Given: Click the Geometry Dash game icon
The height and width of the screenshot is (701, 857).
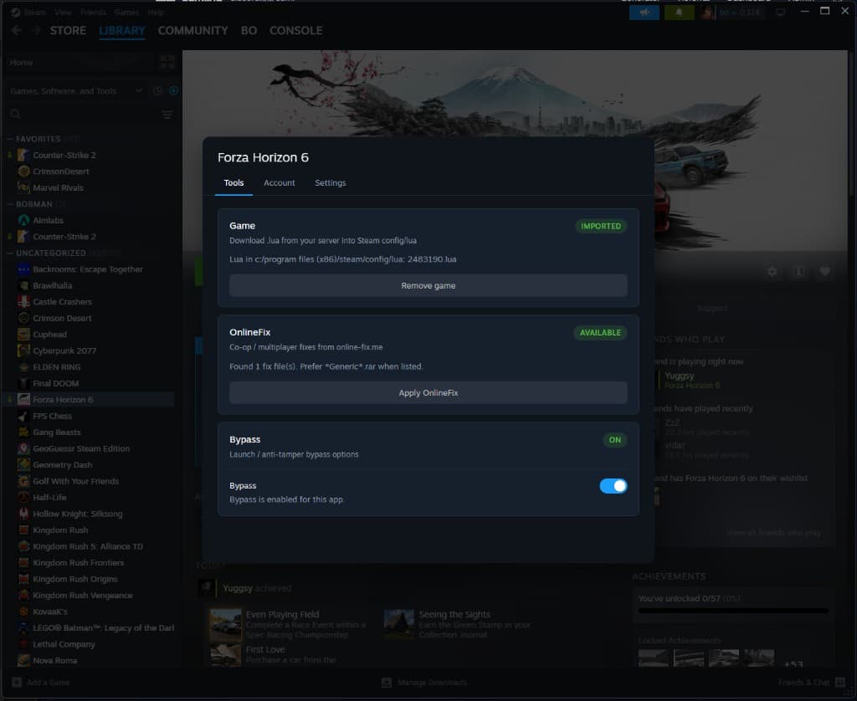Looking at the screenshot, I should coord(23,465).
